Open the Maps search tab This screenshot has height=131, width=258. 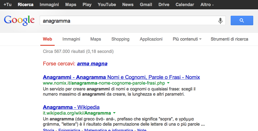click(x=96, y=39)
